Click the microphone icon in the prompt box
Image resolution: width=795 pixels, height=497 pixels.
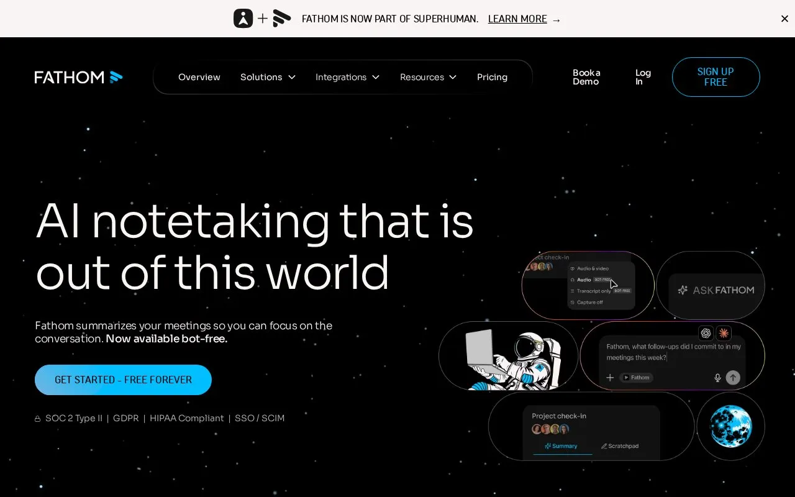click(717, 378)
